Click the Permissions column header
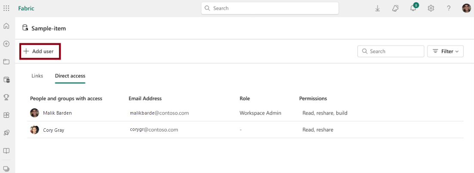The width and height of the screenshot is (474, 173). pos(313,98)
